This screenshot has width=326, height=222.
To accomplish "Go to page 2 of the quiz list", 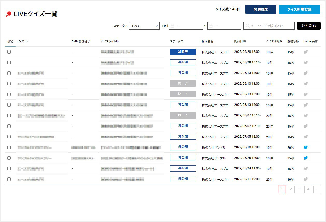I will (290, 189).
